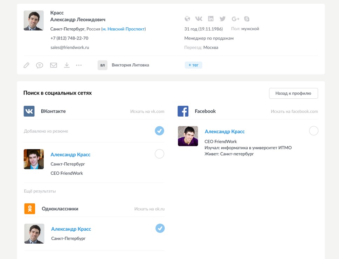Add a tag via + тег
Viewport: 339px width, 259px height.
193,65
